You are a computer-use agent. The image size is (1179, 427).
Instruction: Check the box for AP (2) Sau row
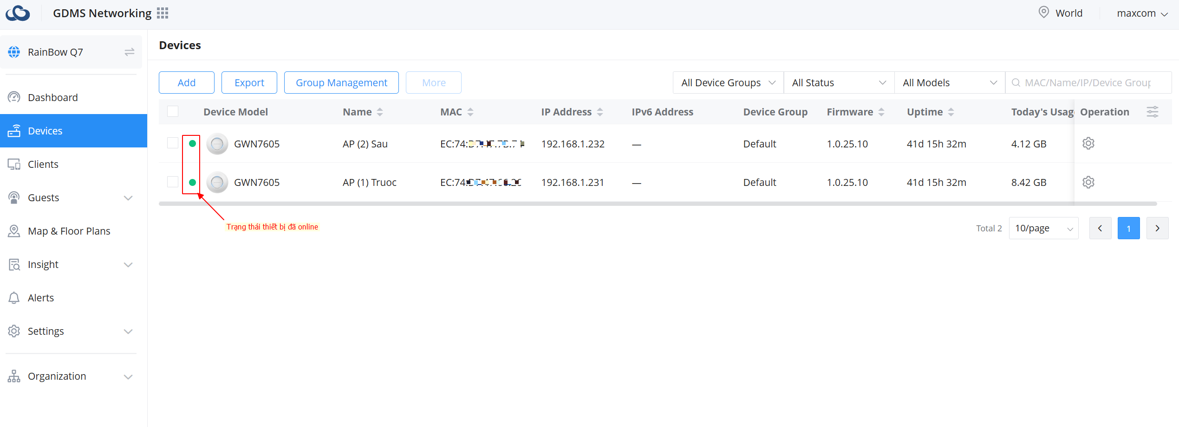[x=173, y=143]
